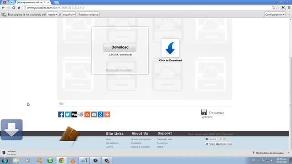The width and height of the screenshot is (292, 164).
Task: Click the gray Download button
Action: pyautogui.click(x=120, y=47)
